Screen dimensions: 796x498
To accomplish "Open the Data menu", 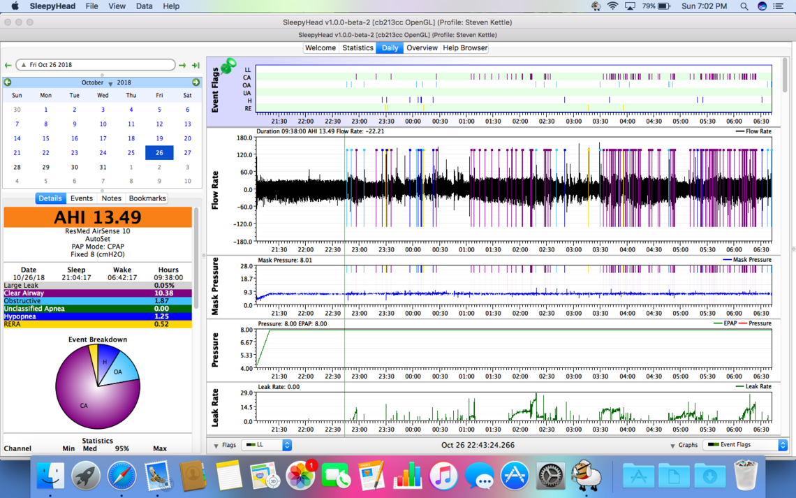I will [x=144, y=6].
